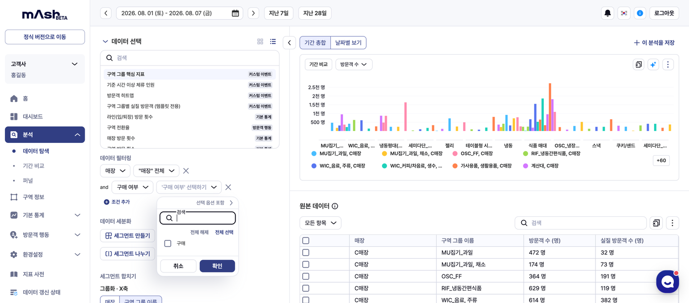Check the MU집기_과일, 채소 row checkbox
Screen dimensions: 689x303
pos(306,265)
